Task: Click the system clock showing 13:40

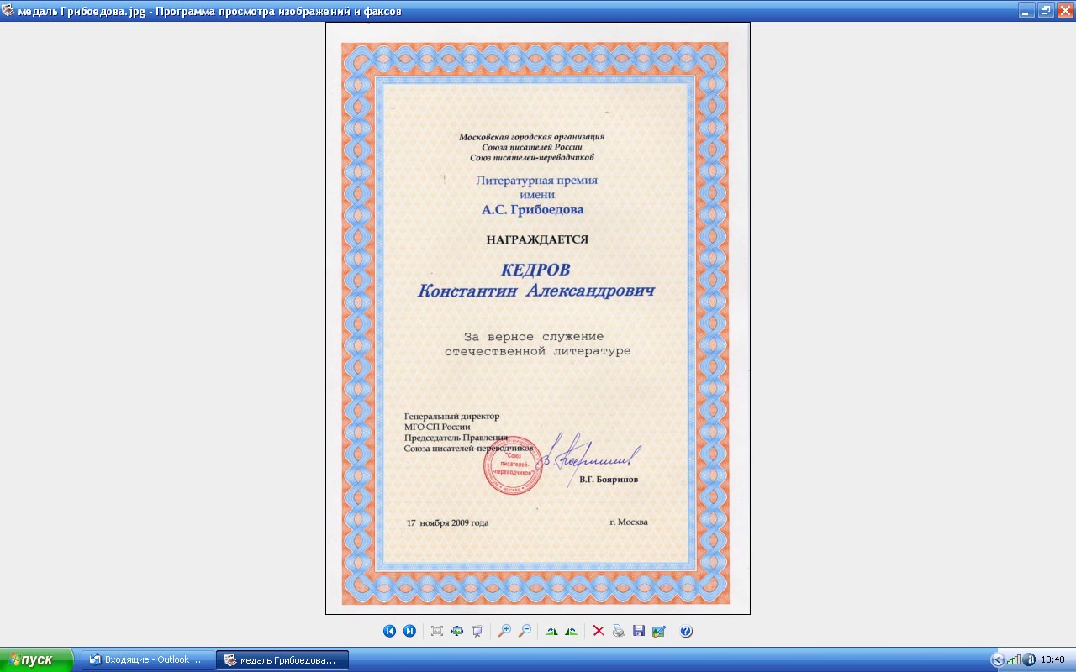Action: point(1053,660)
